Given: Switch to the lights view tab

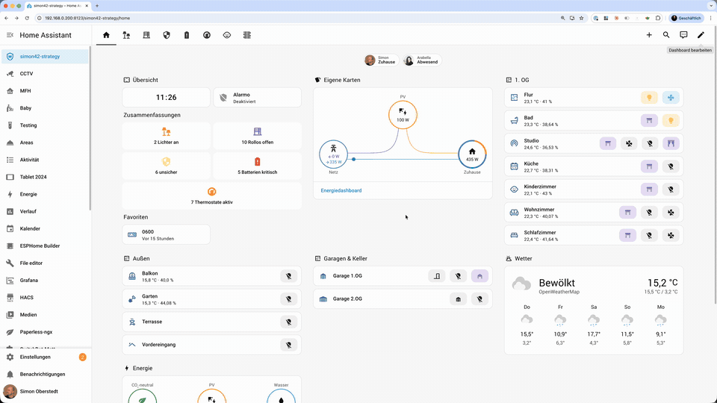Looking at the screenshot, I should 126,35.
